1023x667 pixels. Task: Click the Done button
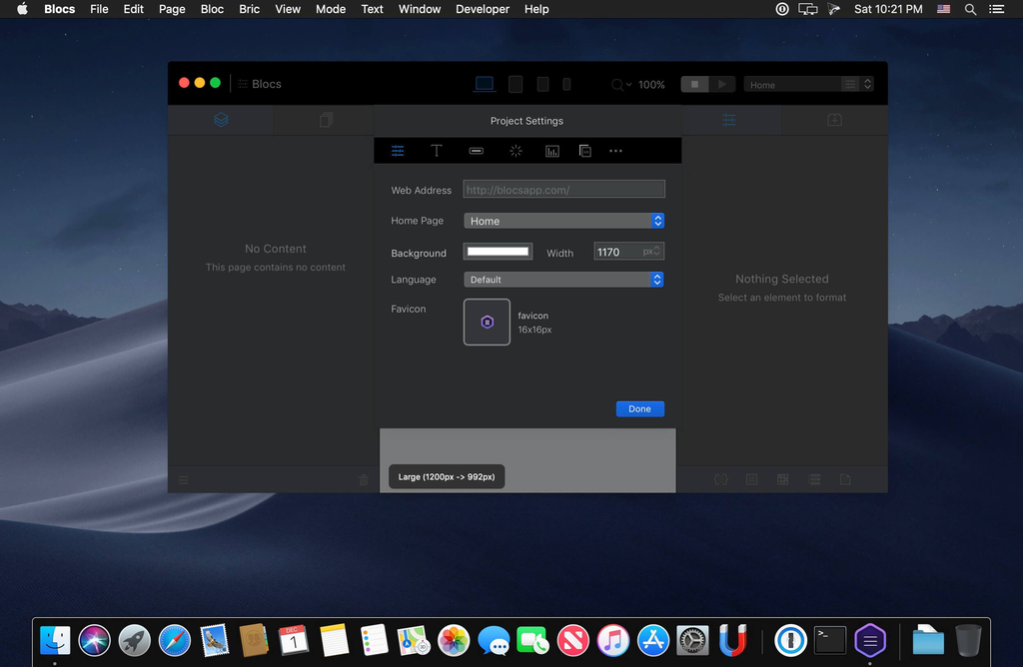click(x=639, y=408)
